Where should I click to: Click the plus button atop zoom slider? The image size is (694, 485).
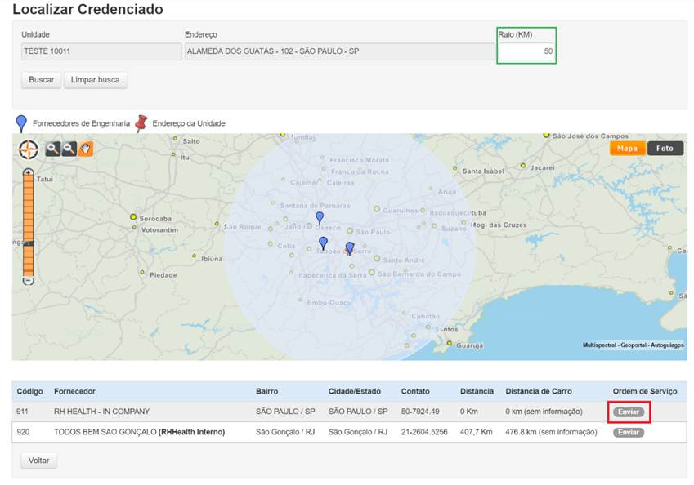click(x=29, y=172)
